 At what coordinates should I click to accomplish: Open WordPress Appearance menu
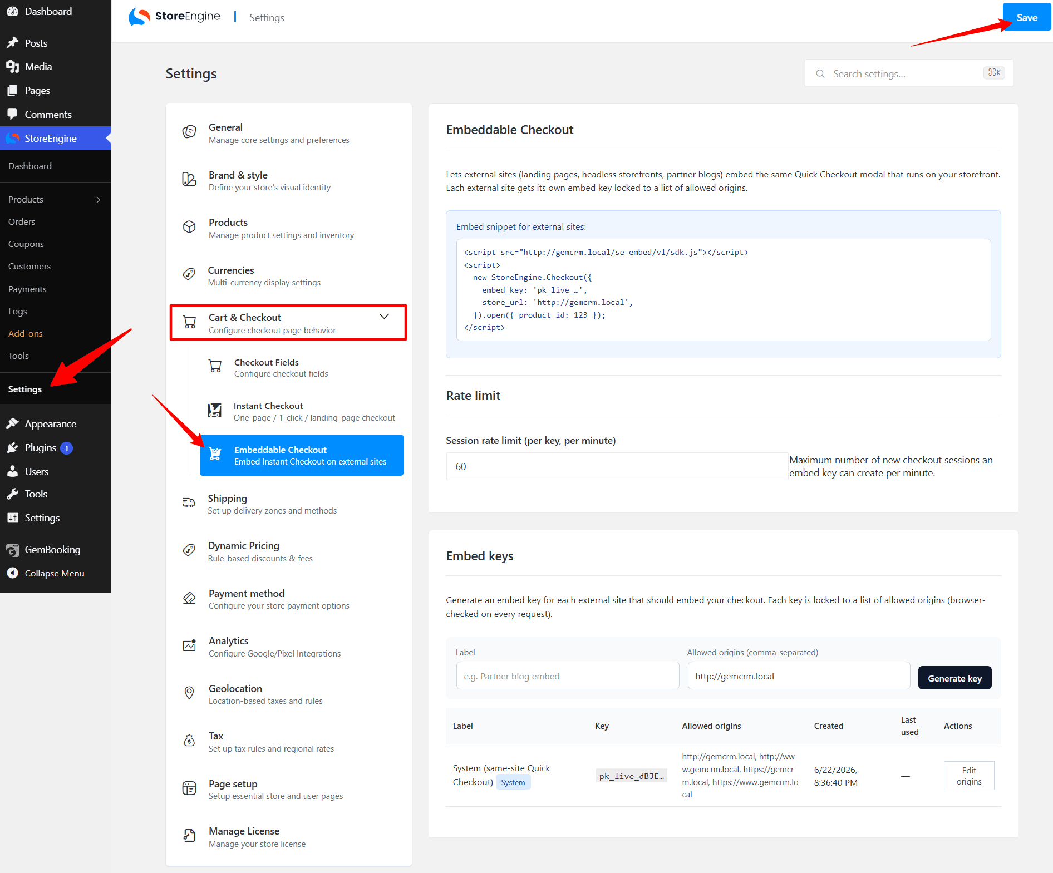pyautogui.click(x=50, y=424)
